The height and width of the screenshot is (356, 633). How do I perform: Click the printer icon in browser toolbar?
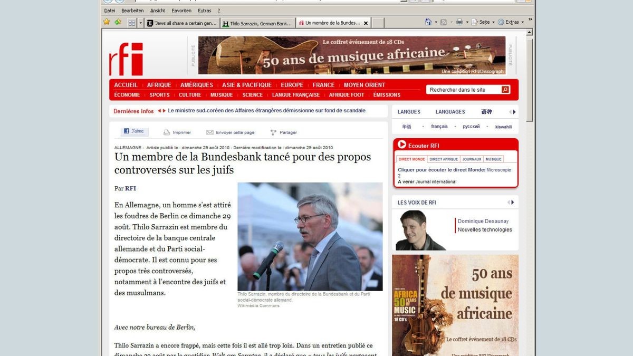459,22
